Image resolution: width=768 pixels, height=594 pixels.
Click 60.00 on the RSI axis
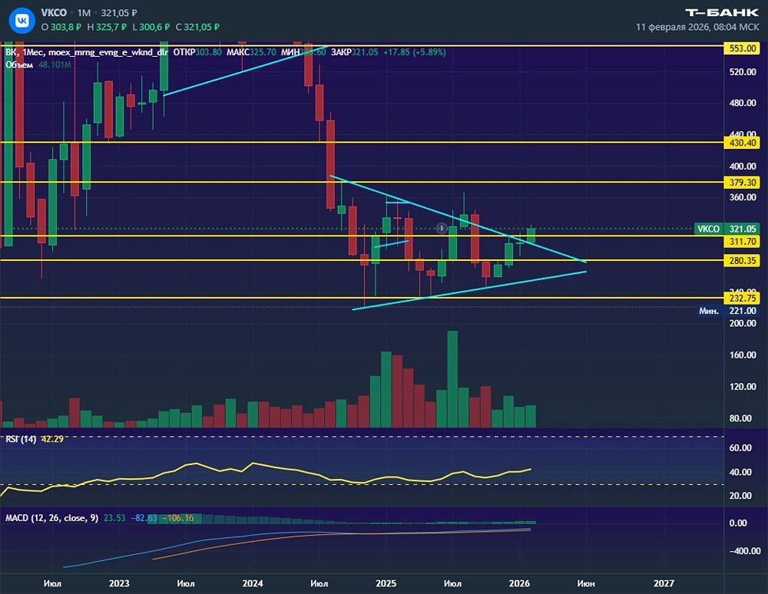coord(740,447)
